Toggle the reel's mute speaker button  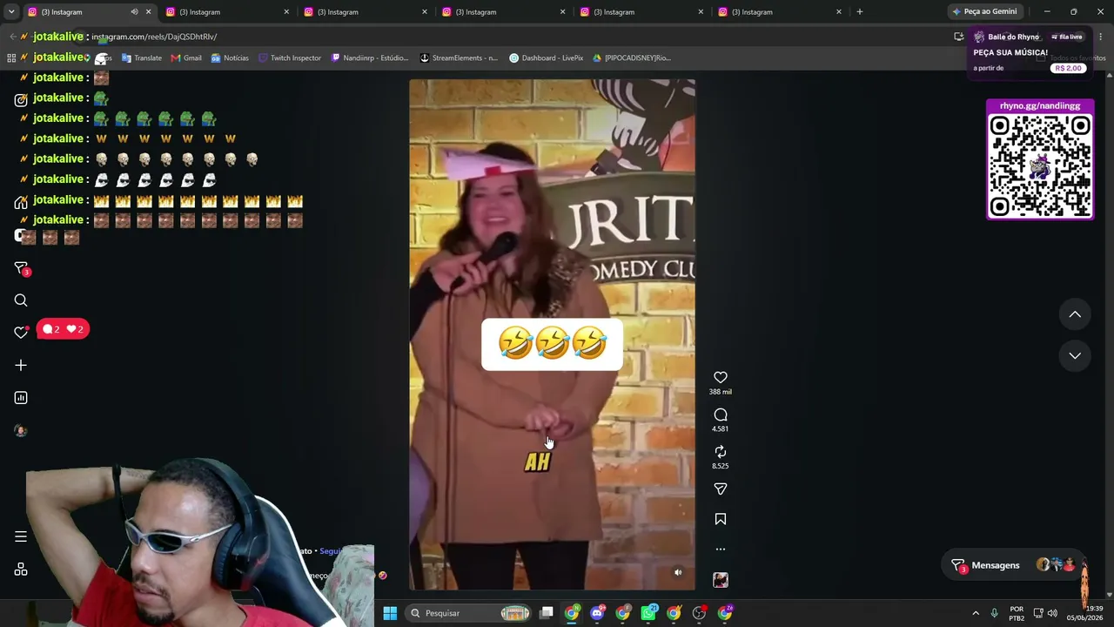(x=679, y=572)
